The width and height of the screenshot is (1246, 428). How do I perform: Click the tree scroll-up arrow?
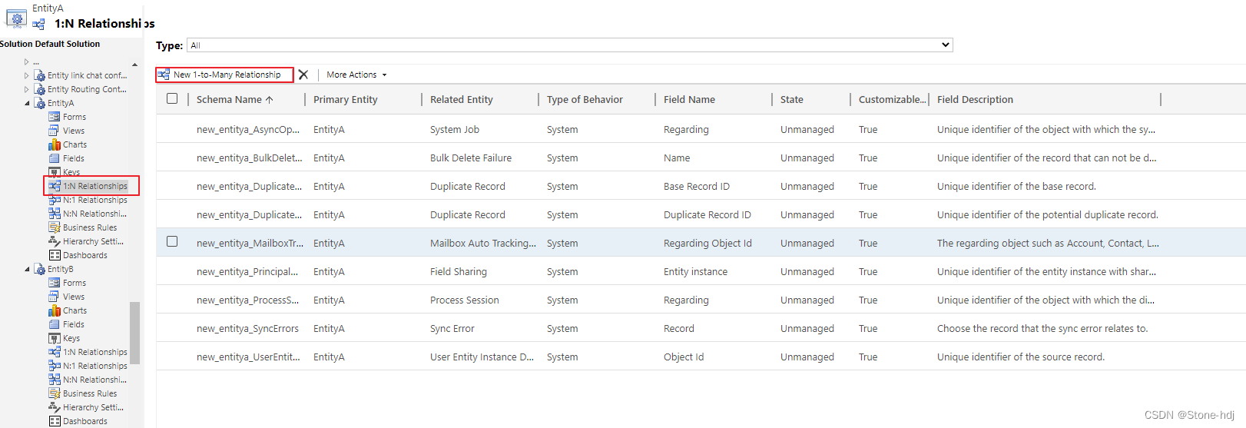[135, 65]
